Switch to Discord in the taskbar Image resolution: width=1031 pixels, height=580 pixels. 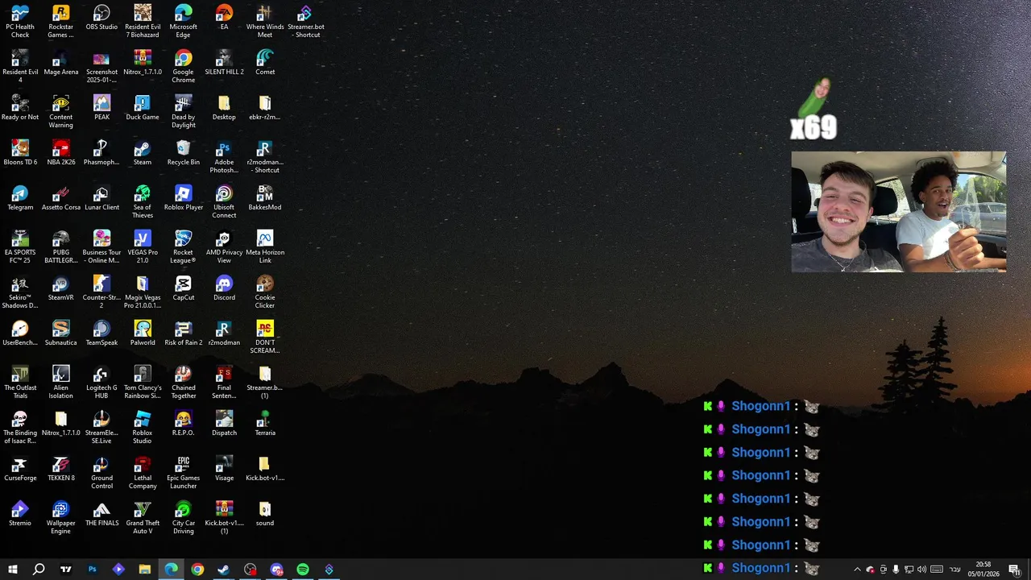tap(276, 570)
